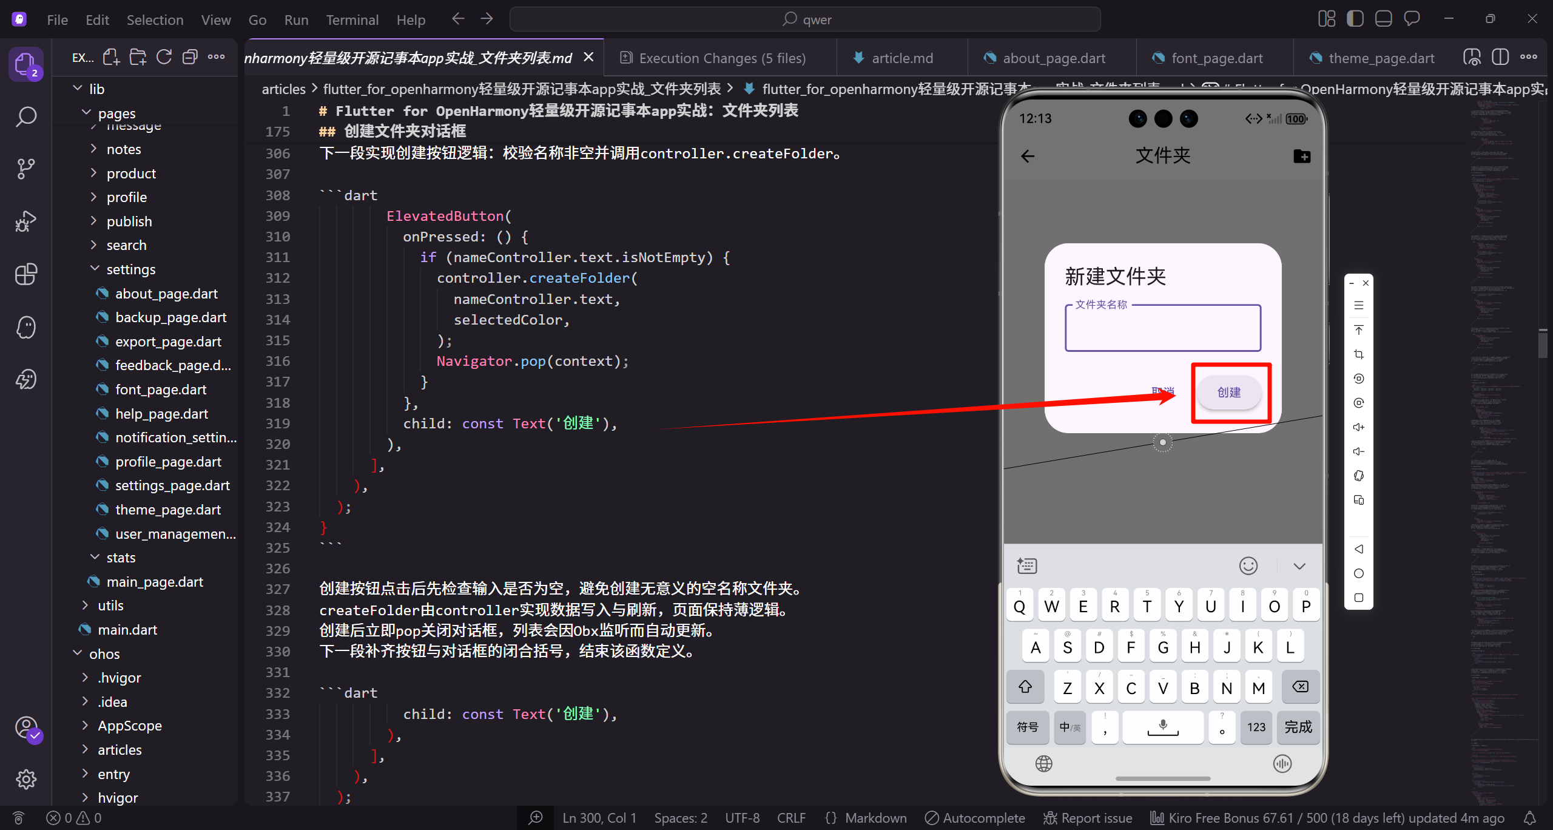Go forward using the title bar arrow
Viewport: 1553px width, 830px height.
487,19
